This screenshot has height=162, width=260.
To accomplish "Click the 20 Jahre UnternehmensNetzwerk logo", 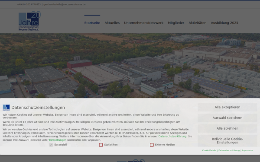I will (29, 21).
